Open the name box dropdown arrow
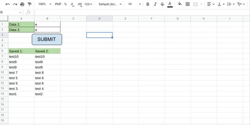This screenshot has width=250, height=125. tap(20, 12)
